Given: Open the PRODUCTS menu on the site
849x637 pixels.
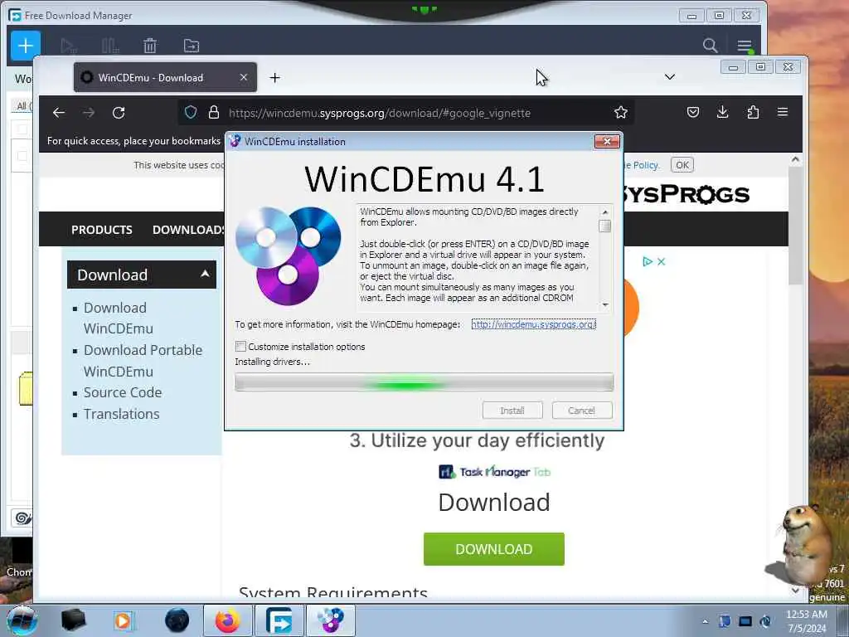Looking at the screenshot, I should pyautogui.click(x=102, y=230).
